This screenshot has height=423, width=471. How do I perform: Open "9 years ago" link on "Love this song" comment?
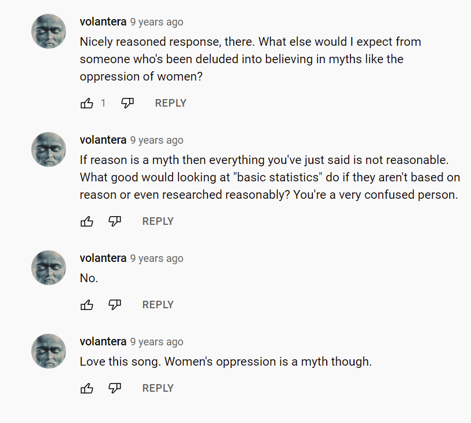pyautogui.click(x=156, y=342)
